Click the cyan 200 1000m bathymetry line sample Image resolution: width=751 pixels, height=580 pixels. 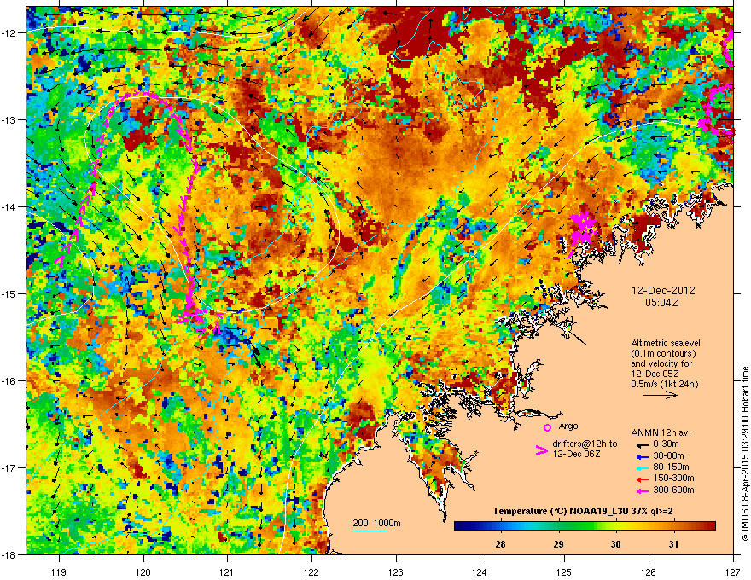coord(370,531)
